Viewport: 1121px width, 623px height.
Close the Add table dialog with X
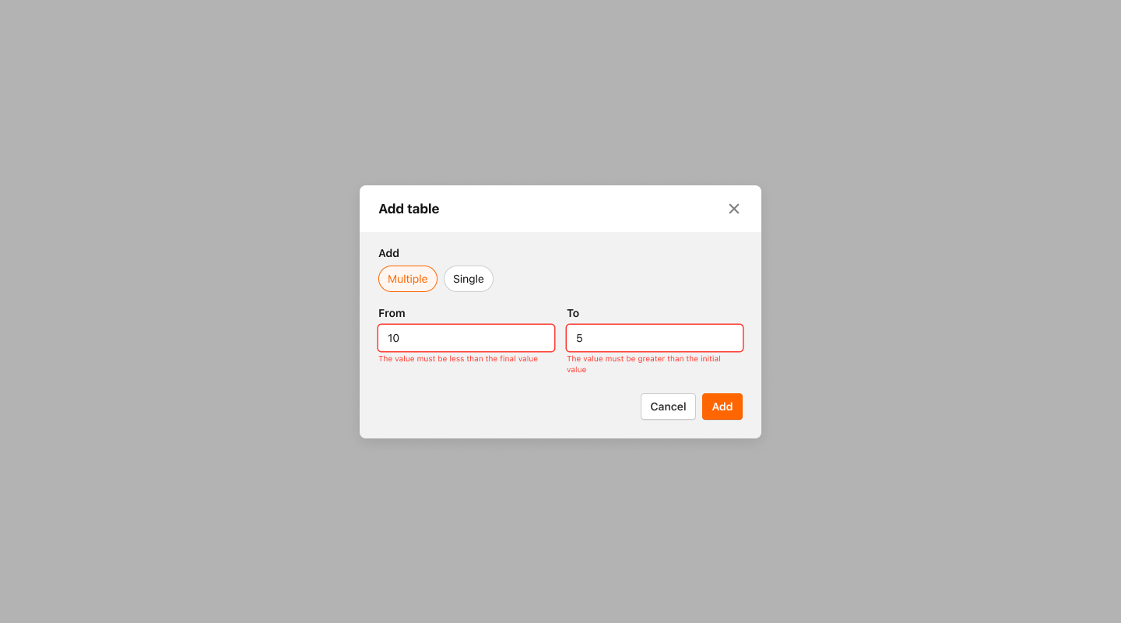pyautogui.click(x=733, y=209)
